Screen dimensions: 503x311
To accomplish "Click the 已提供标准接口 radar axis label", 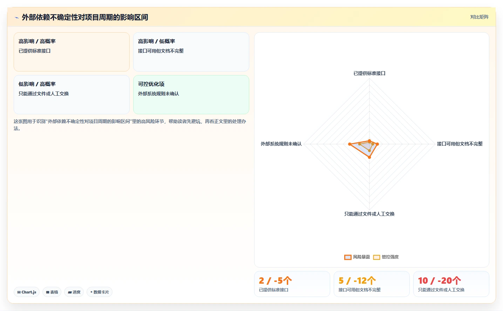I will (369, 73).
